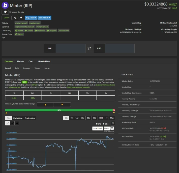This screenshot has width=179, height=173.
Task: Open the Markets tab
Action: (21, 61)
